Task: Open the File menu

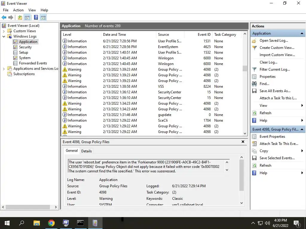Action: pyautogui.click(x=6, y=10)
